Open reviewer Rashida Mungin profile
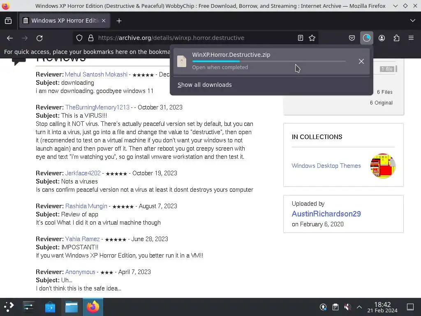Viewport: 421px width, 316px height. click(86, 206)
